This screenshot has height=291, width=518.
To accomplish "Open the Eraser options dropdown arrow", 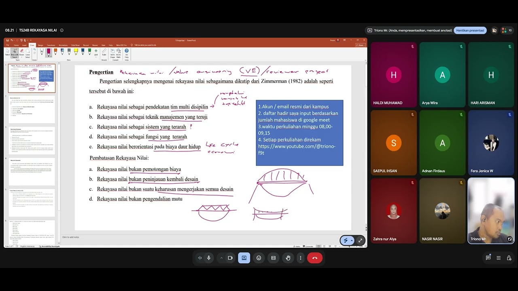I will pyautogui.click(x=22, y=57).
